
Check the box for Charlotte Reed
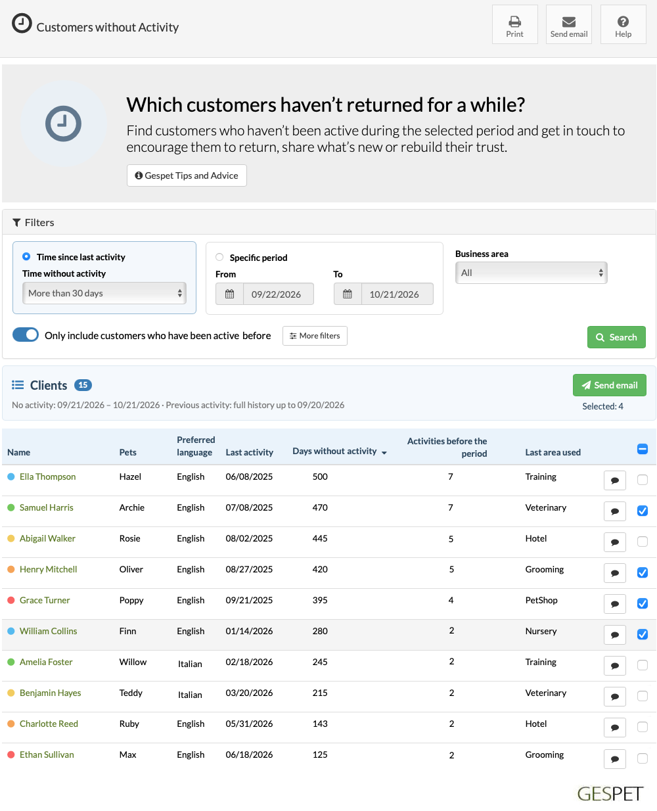click(x=643, y=727)
